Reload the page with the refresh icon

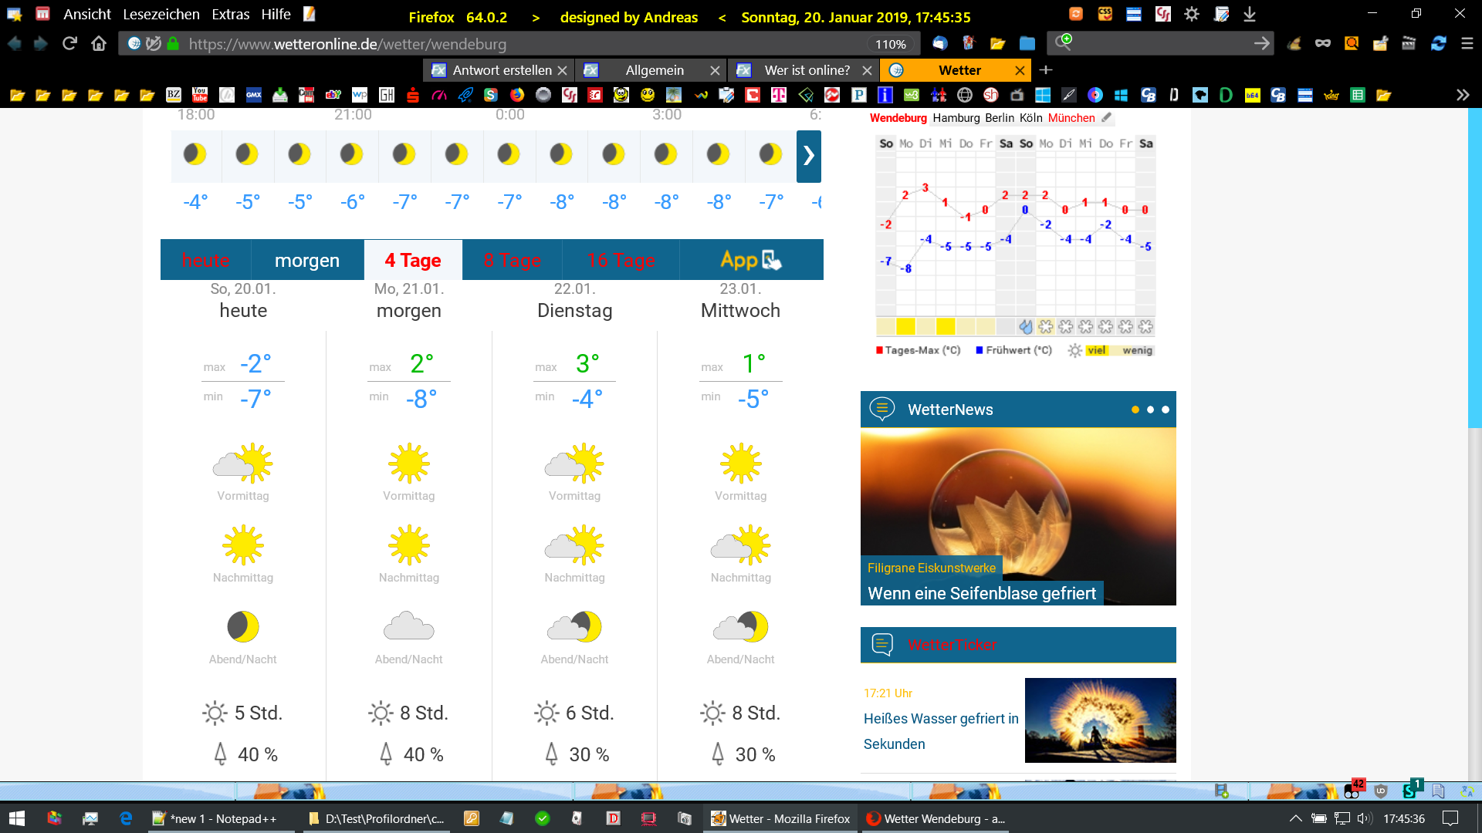pyautogui.click(x=69, y=44)
